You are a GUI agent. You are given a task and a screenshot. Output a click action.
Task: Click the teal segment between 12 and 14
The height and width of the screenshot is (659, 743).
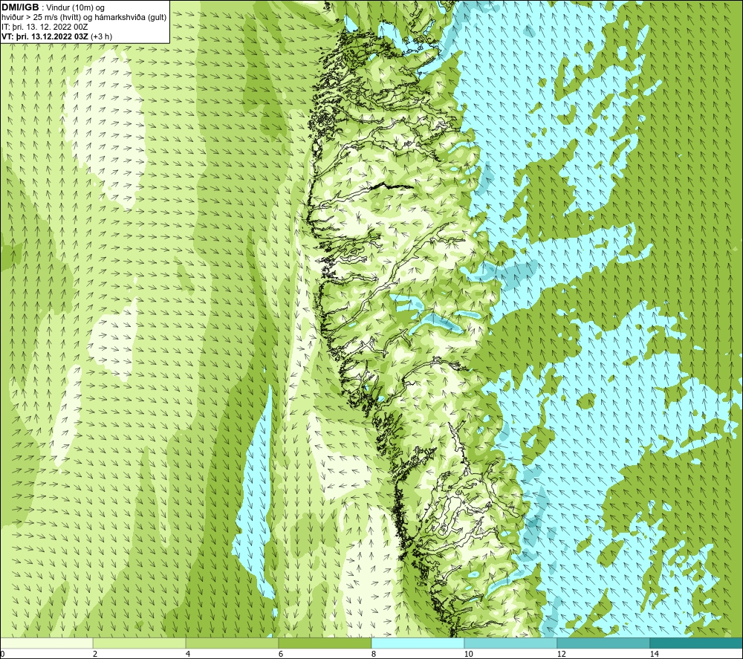603,643
